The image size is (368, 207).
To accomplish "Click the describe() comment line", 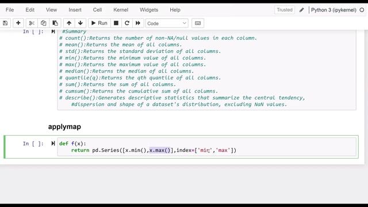I will (182, 98).
